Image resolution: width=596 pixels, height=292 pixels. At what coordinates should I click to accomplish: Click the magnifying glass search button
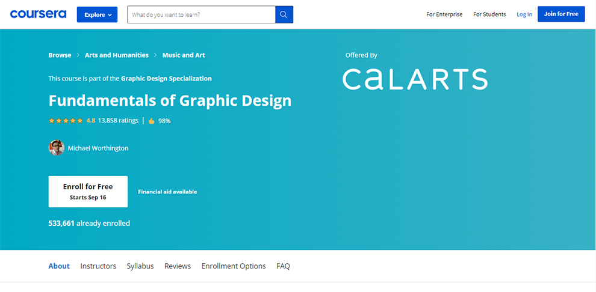pyautogui.click(x=284, y=15)
